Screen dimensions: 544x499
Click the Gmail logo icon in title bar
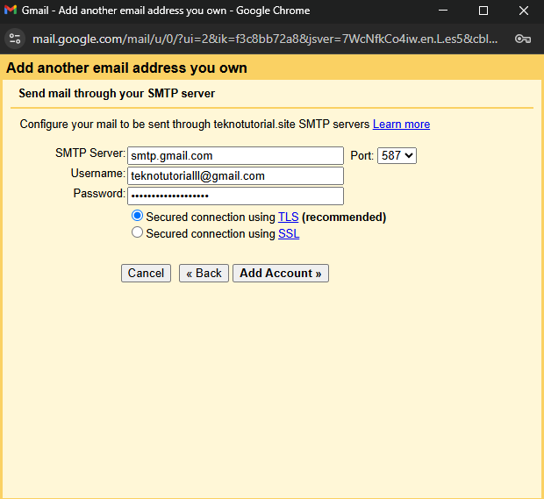coord(11,10)
